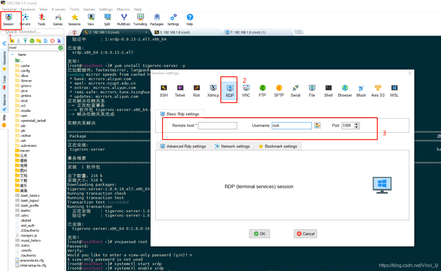Open the Tunneling tool
The height and width of the screenshot is (271, 441).
point(140,19)
